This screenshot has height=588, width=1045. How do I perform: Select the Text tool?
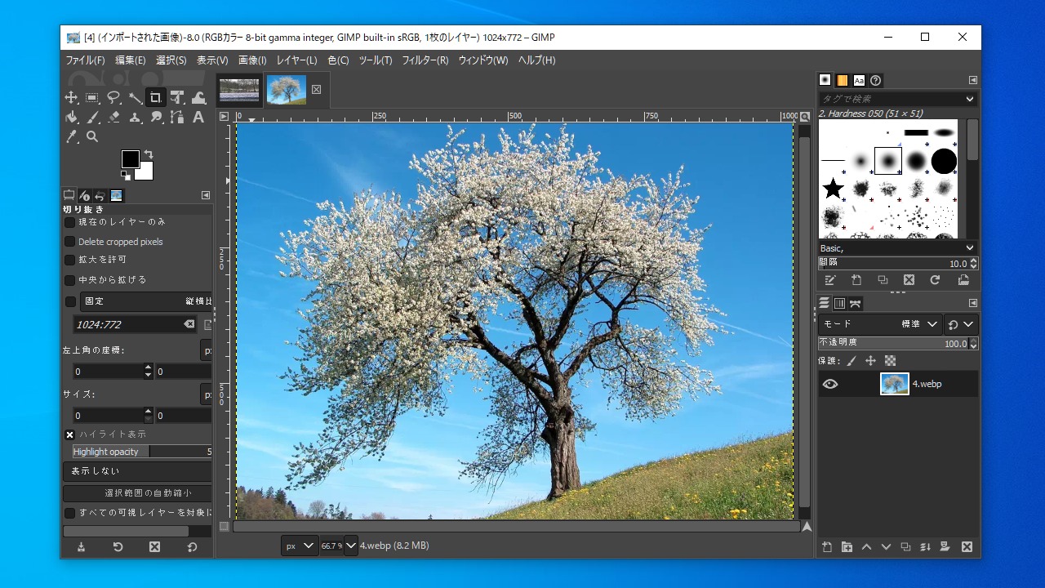(x=198, y=118)
